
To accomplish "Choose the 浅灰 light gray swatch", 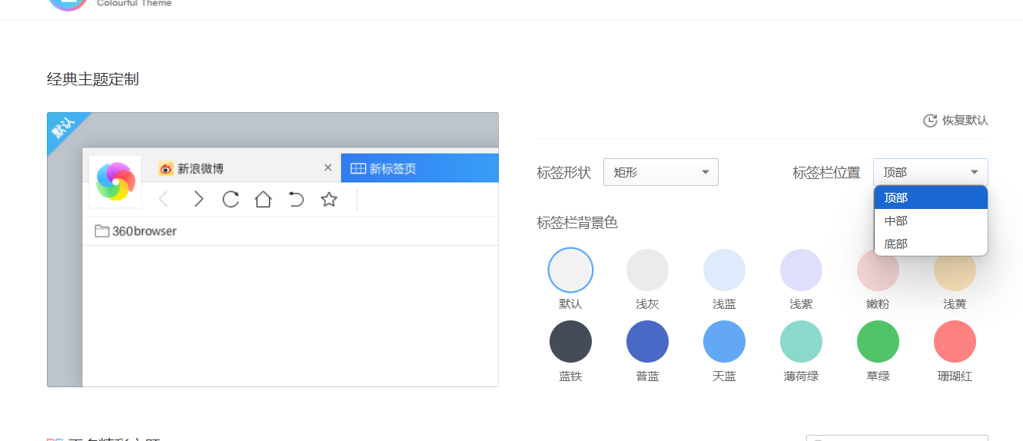I will click(647, 270).
